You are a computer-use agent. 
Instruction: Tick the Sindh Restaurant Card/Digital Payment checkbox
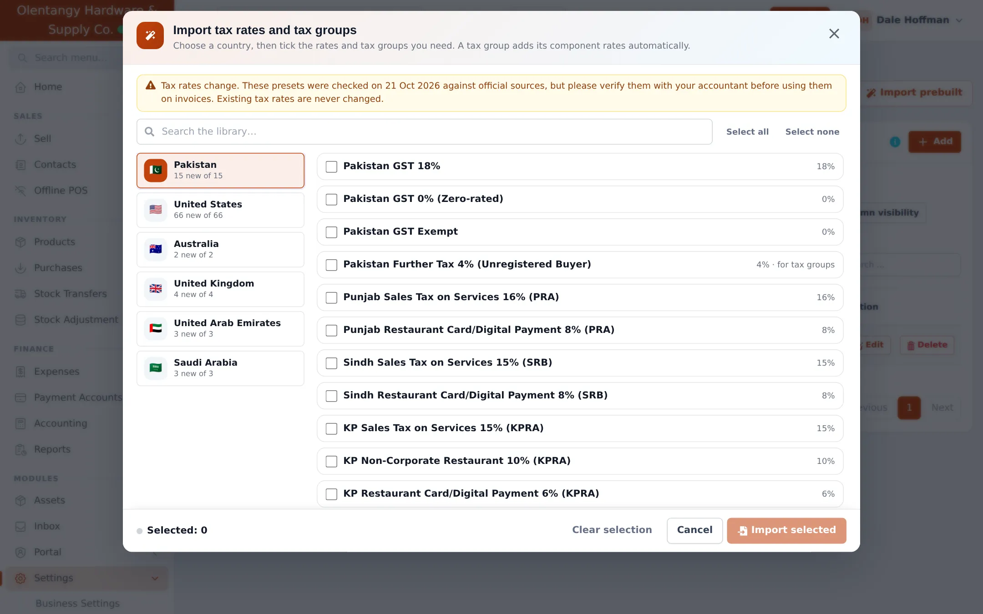tap(331, 396)
